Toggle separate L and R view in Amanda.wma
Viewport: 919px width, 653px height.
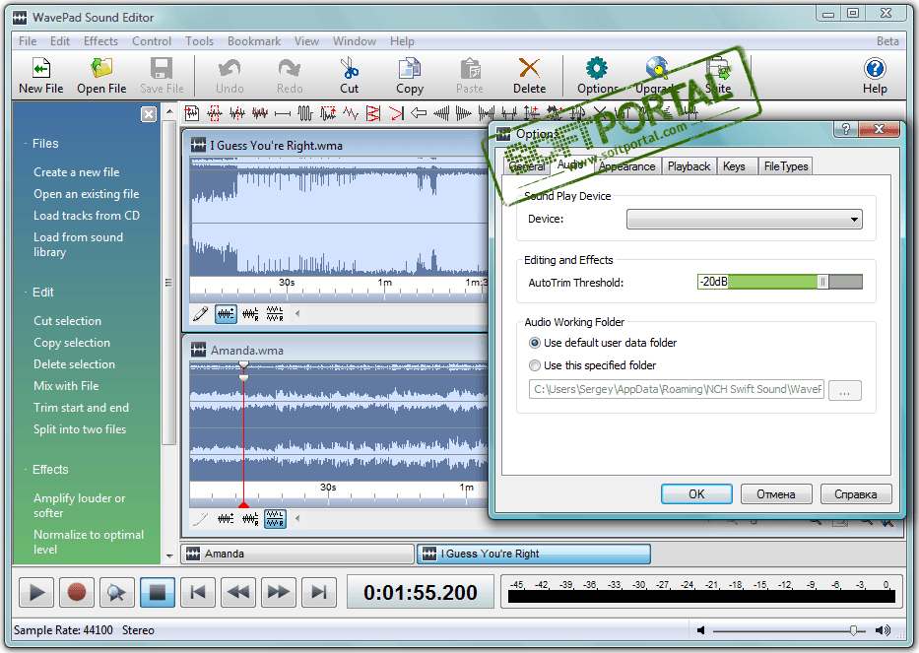(275, 519)
